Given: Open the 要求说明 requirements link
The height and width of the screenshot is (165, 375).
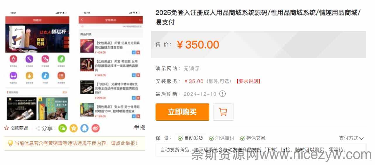Looking at the screenshot, I should click(x=248, y=81).
